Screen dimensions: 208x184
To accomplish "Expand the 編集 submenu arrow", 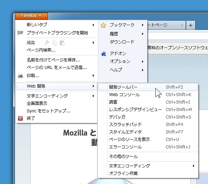I will point(93,43).
